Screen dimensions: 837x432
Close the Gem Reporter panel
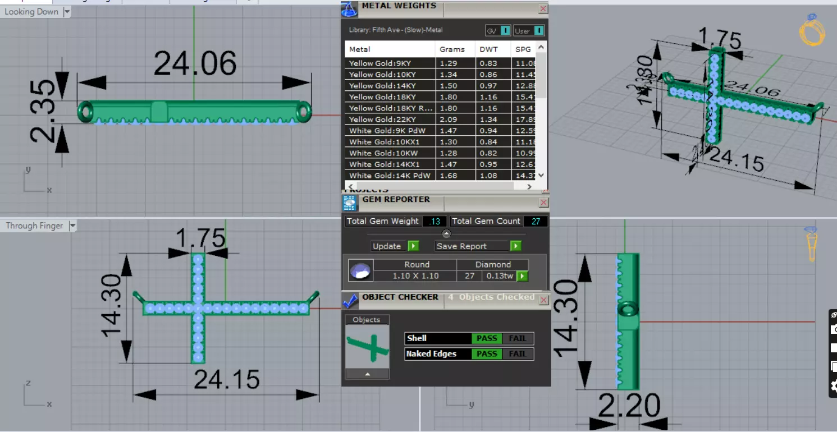543,203
